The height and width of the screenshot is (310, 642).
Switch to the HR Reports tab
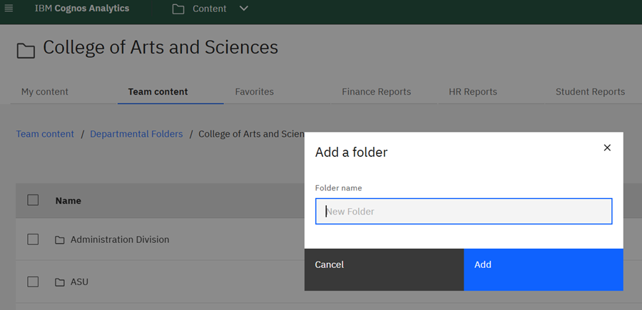473,92
